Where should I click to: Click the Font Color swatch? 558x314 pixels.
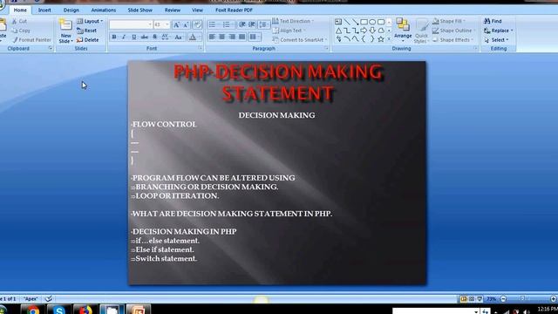pyautogui.click(x=193, y=37)
